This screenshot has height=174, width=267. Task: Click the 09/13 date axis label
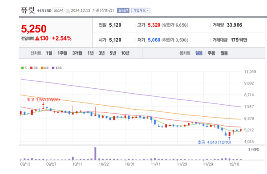(x=25, y=164)
